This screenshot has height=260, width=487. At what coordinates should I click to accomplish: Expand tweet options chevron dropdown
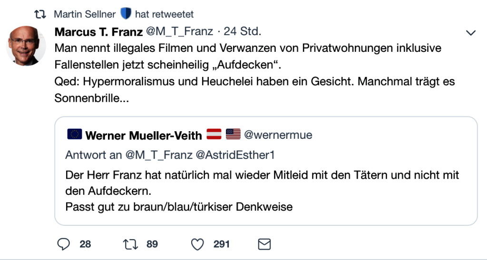coord(471,32)
